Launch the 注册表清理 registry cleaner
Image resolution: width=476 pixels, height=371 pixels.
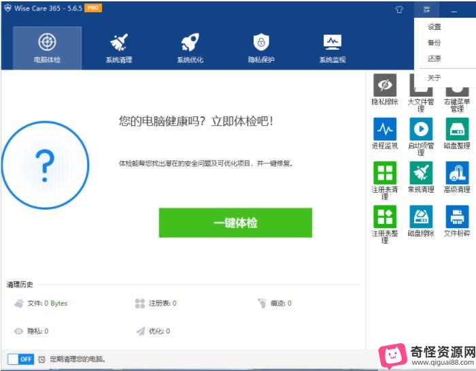pos(385,173)
